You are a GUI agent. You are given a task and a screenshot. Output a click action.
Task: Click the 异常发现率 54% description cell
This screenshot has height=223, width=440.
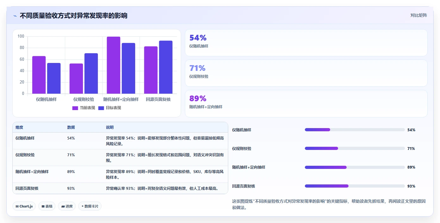(165, 141)
